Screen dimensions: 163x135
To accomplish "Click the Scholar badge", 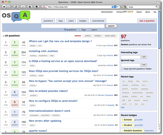I will click(128, 120).
